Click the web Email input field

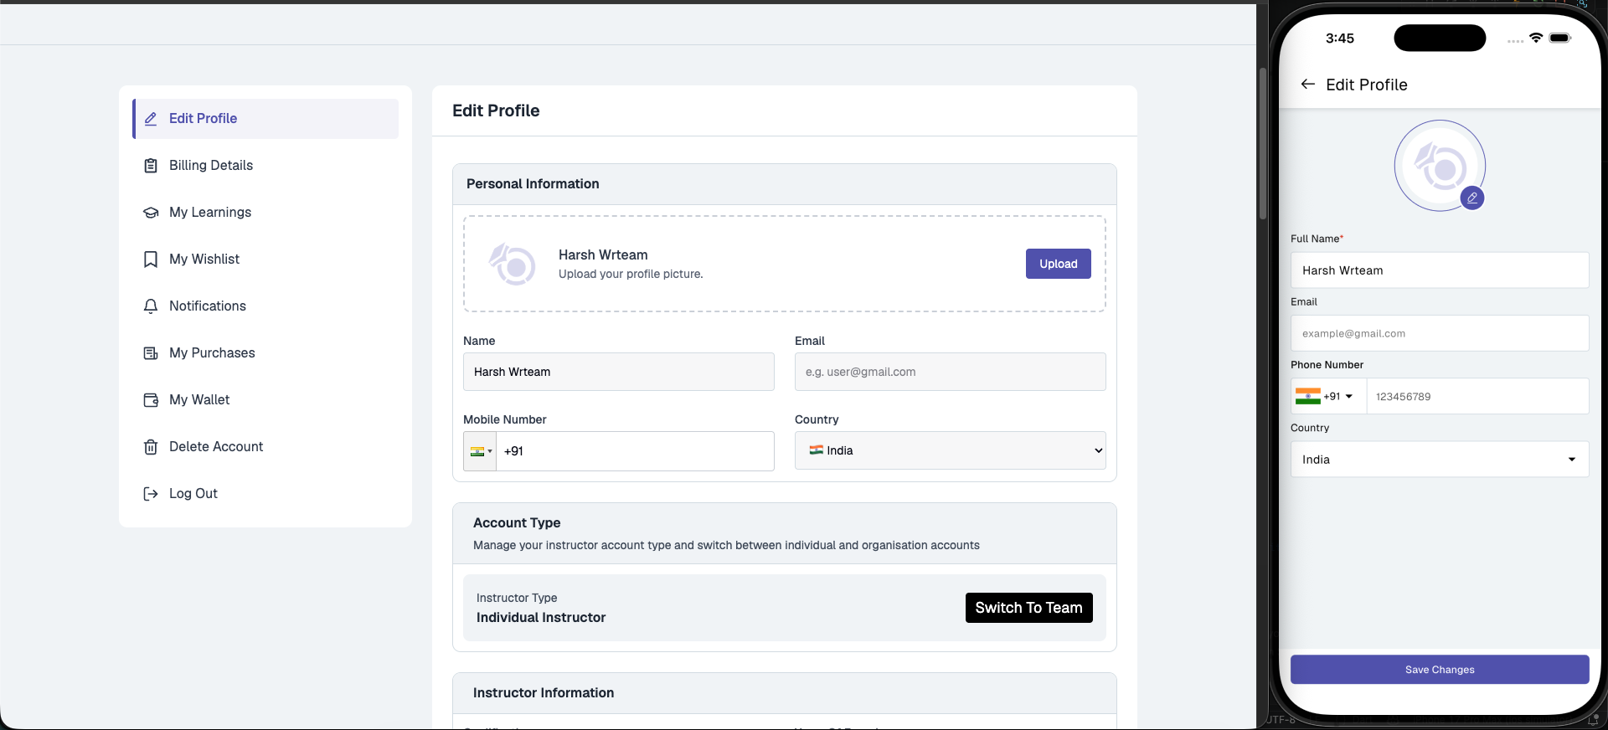(951, 372)
